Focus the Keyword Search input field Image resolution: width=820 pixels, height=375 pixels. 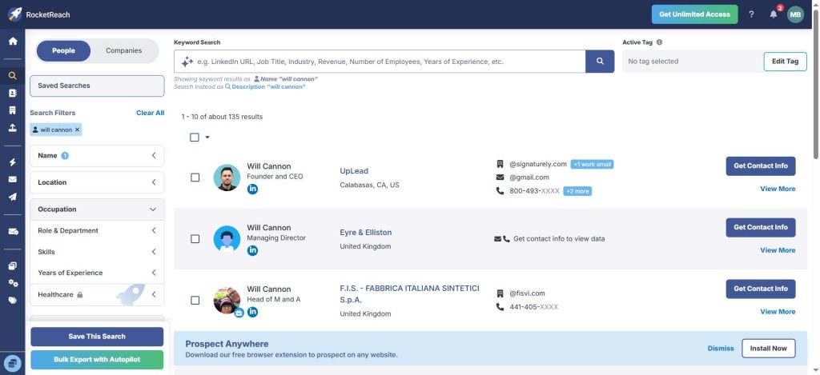(x=380, y=61)
